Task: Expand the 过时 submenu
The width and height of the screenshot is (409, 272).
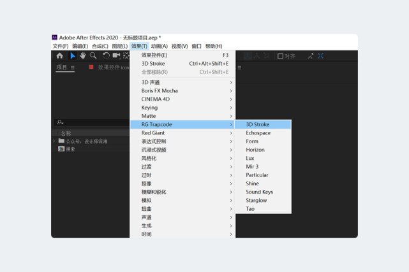Action: (182, 175)
